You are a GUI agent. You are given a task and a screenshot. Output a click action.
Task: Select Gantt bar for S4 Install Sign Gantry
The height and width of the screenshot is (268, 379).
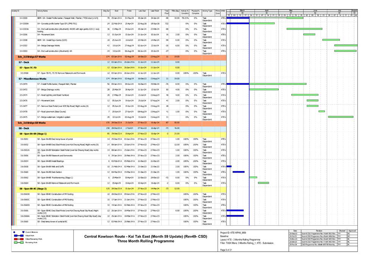[331, 40]
